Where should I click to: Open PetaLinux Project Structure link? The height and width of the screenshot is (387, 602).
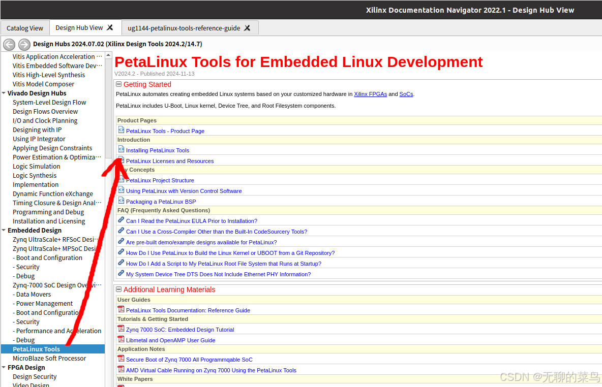coord(160,180)
